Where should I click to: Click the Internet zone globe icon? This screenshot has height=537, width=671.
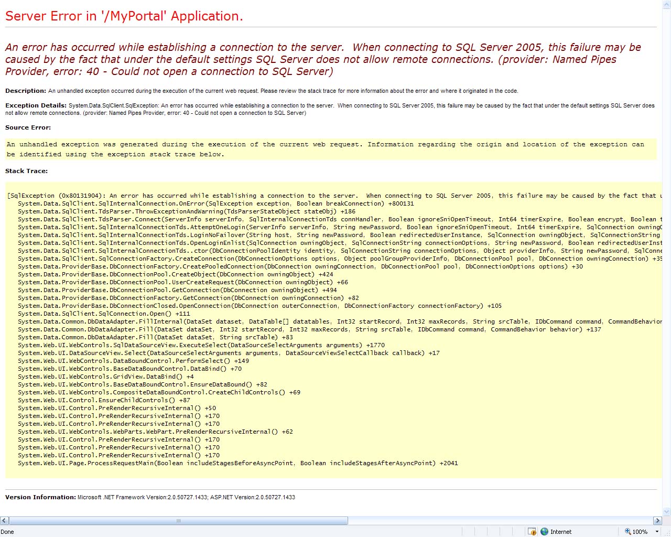coord(545,531)
